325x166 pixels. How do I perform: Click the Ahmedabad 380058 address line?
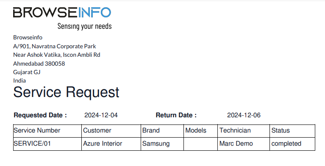[39, 64]
